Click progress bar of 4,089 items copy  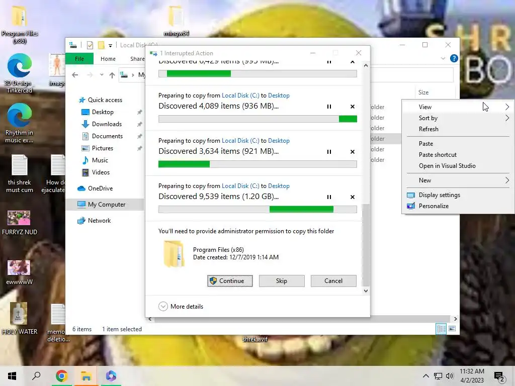[x=257, y=119]
